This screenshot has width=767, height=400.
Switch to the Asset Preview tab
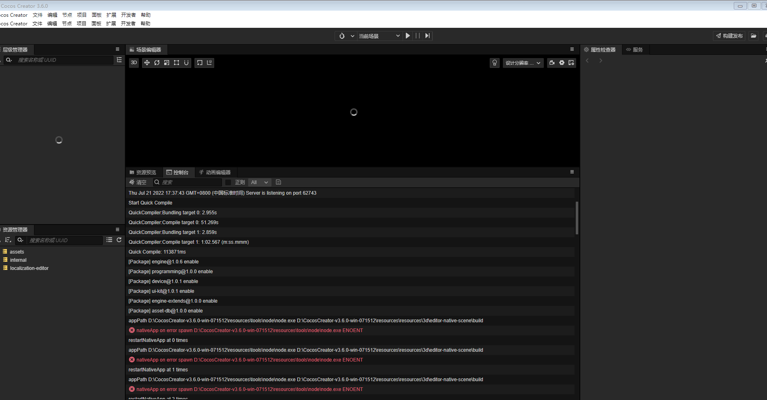tap(143, 172)
